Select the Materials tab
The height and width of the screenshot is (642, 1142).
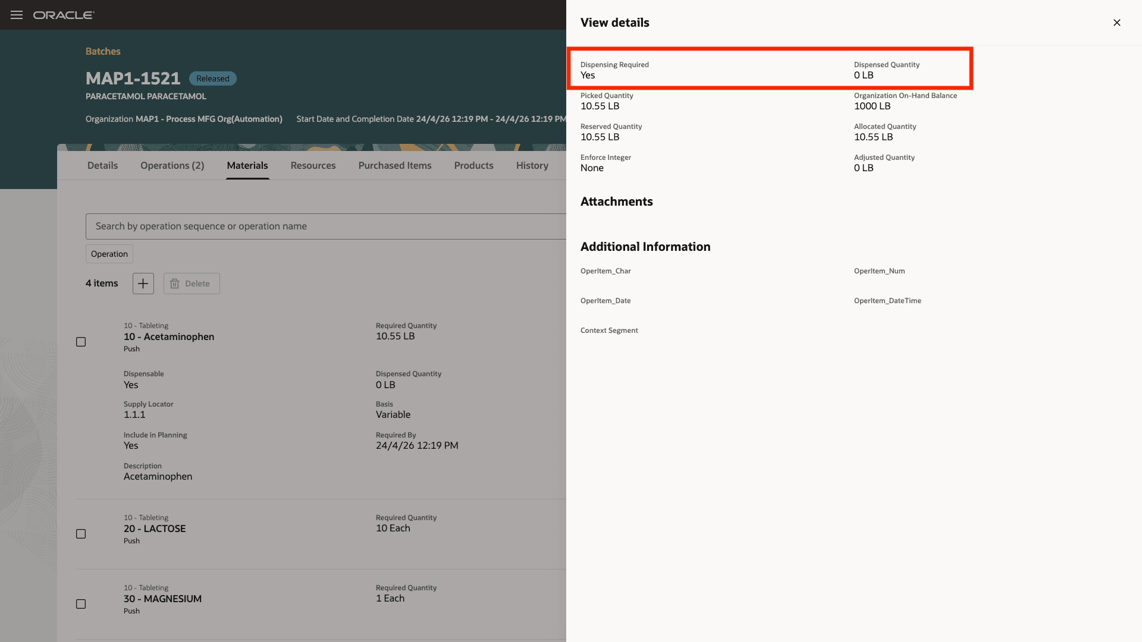(x=247, y=165)
